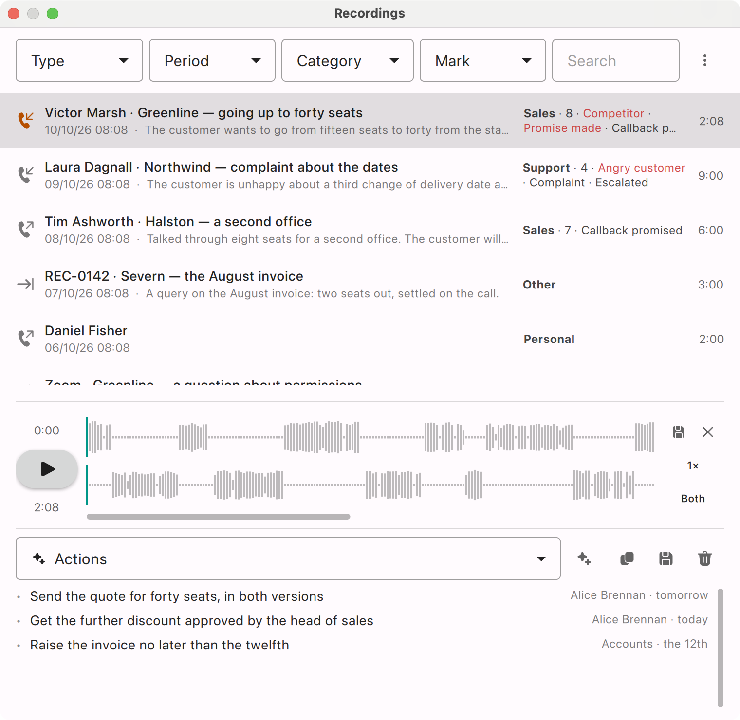Play the selected recording

pyautogui.click(x=47, y=469)
